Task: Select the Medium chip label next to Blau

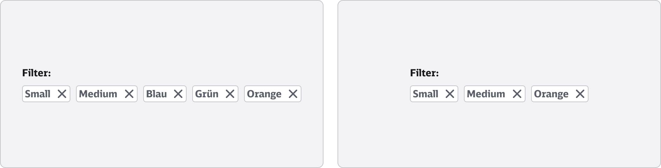Action: [x=98, y=94]
